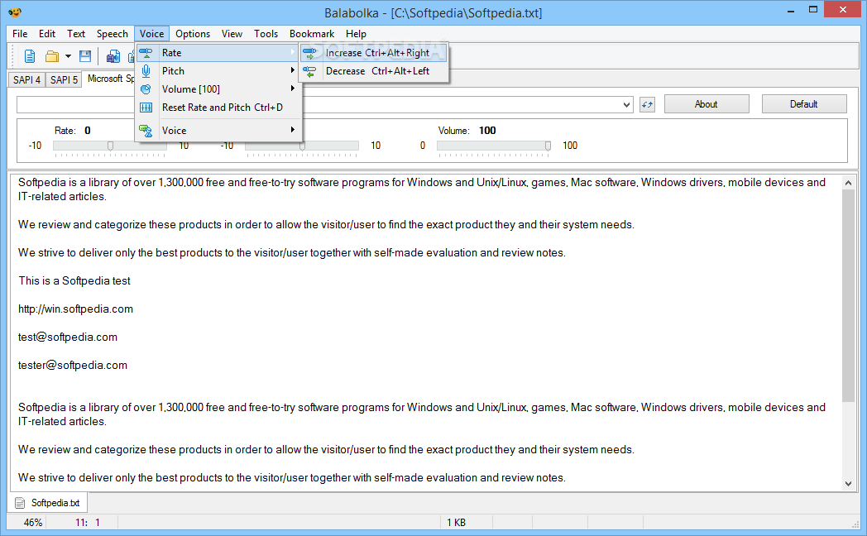This screenshot has height=536, width=867.
Task: Click the '46%' status bar entry
Action: click(x=33, y=522)
